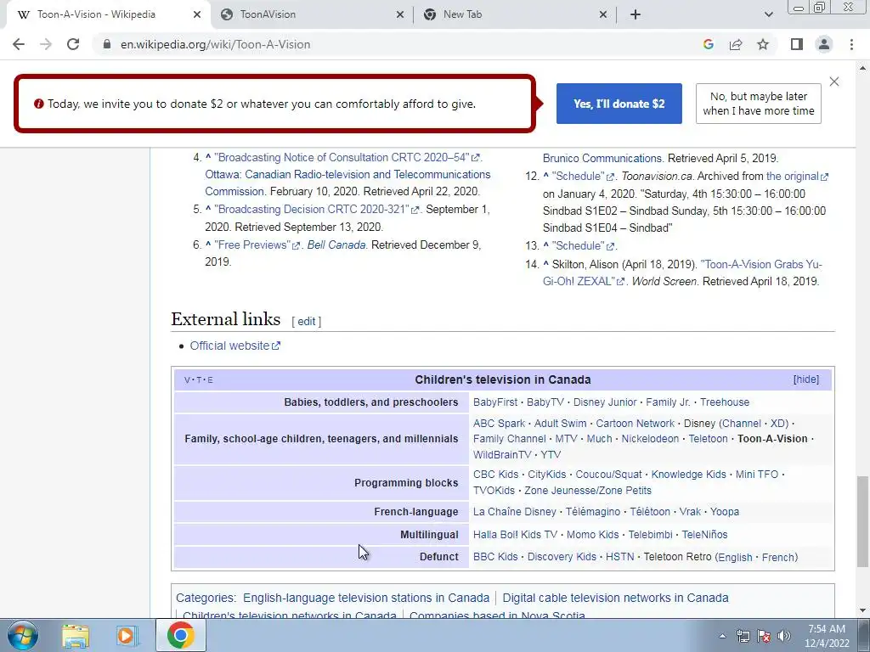Switch to the New Tab tab
870x652 pixels.
coord(514,14)
